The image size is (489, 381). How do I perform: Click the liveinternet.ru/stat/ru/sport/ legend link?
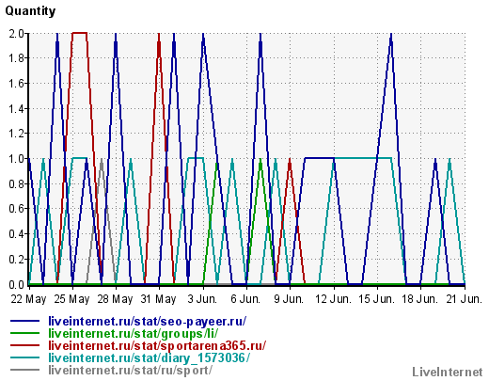(x=130, y=371)
